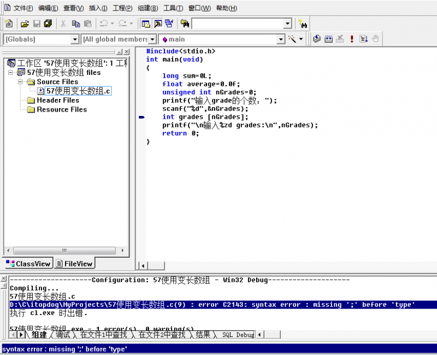The image size is (437, 355).
Task: Click the Save All icon
Action: pos(48,24)
